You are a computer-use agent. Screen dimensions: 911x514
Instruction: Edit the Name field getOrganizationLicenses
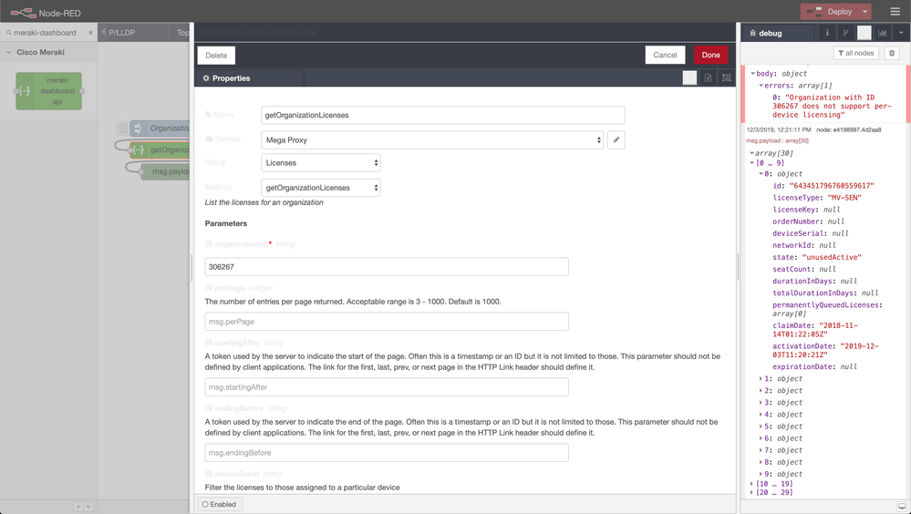(x=443, y=115)
